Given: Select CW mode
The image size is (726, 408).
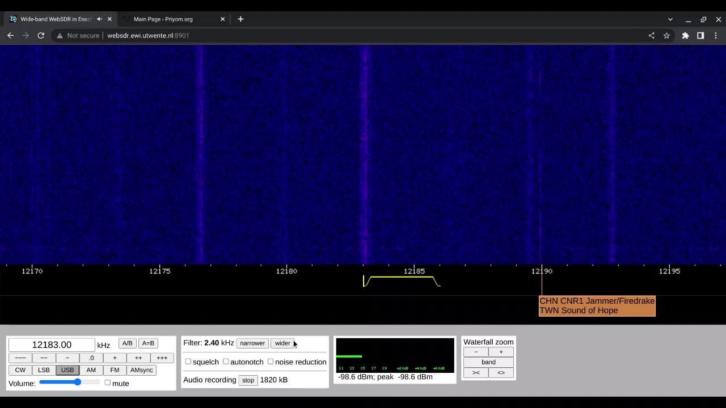Looking at the screenshot, I should coord(20,370).
